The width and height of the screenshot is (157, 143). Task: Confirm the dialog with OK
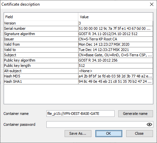coord(109,133)
